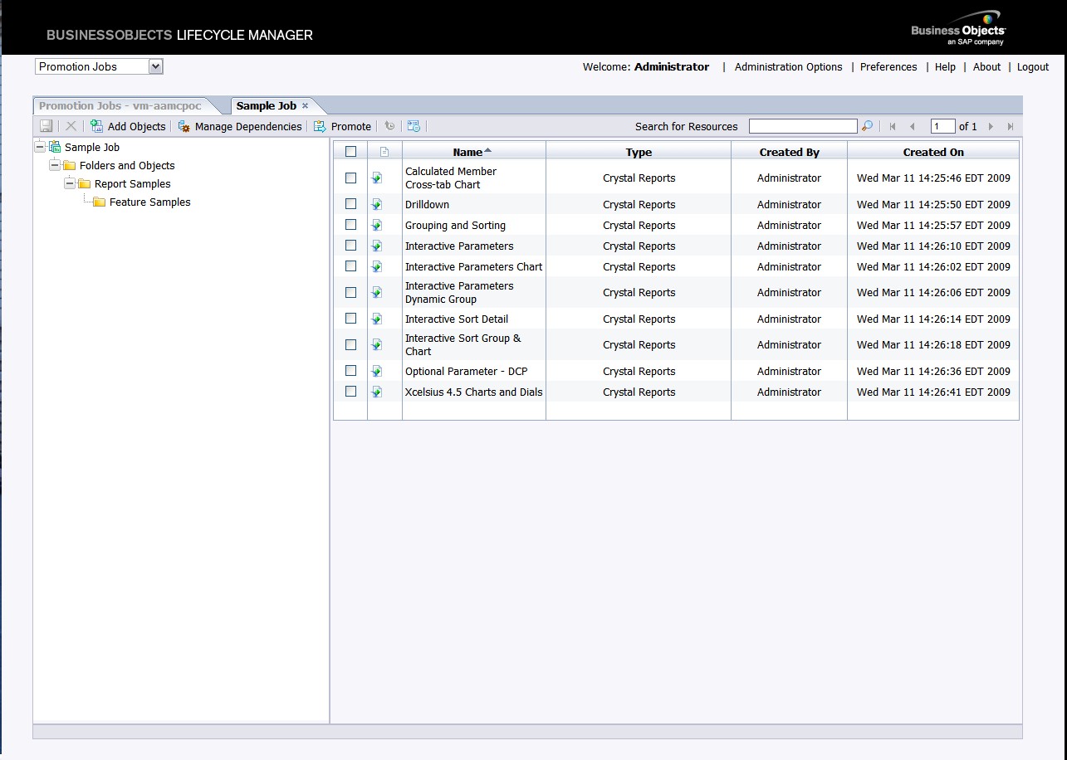The image size is (1067, 760).
Task: Check the box for Xcelsius 4.5 Charts and Dials
Action: coord(350,391)
